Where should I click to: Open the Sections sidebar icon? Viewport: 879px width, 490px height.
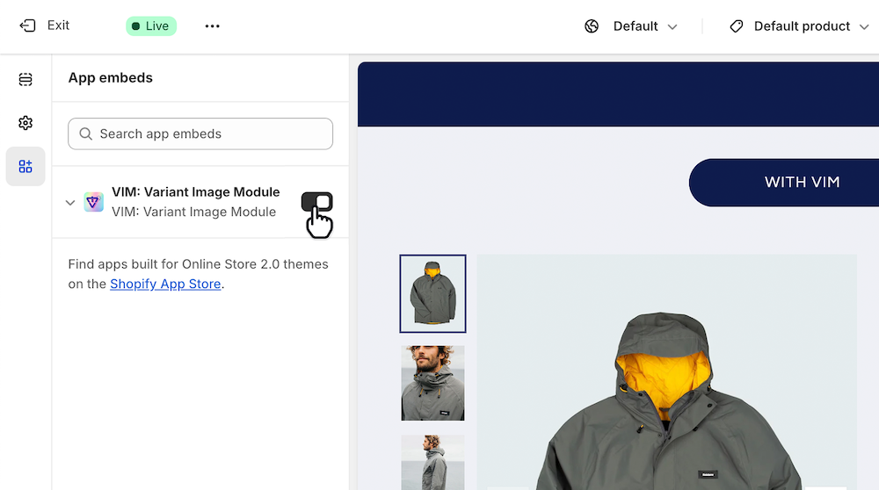tap(25, 80)
